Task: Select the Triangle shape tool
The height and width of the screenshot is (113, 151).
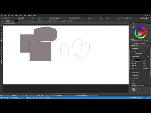Action: 2,54
